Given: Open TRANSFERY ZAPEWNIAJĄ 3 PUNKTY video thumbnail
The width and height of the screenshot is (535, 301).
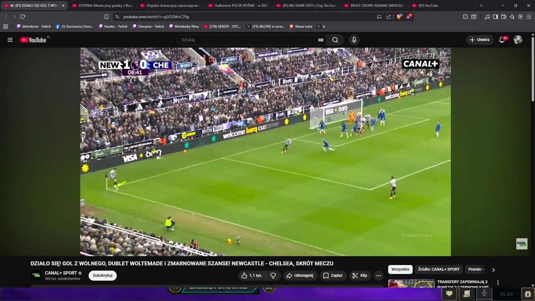Looking at the screenshot, I should (411, 284).
